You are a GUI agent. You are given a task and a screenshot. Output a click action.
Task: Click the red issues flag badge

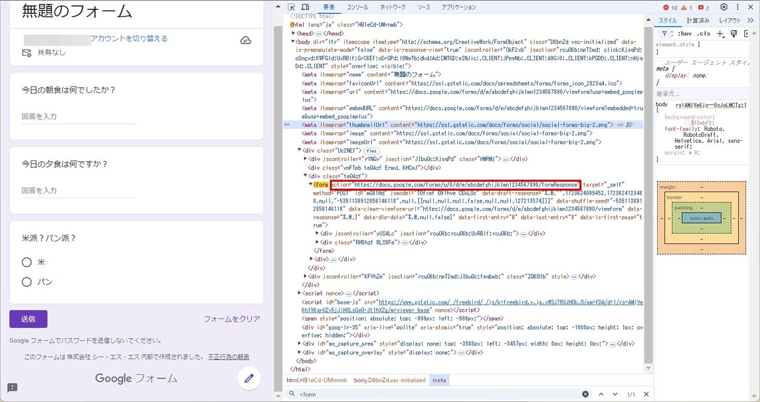[704, 8]
